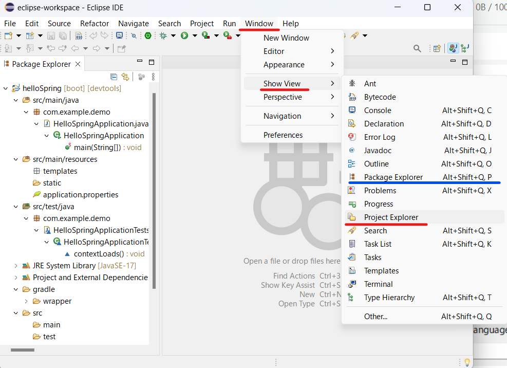507x368 pixels.
Task: Open the Help menu
Action: tap(291, 24)
